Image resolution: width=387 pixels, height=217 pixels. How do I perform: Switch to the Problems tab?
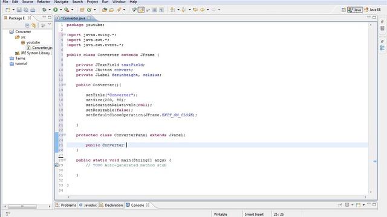(66, 205)
